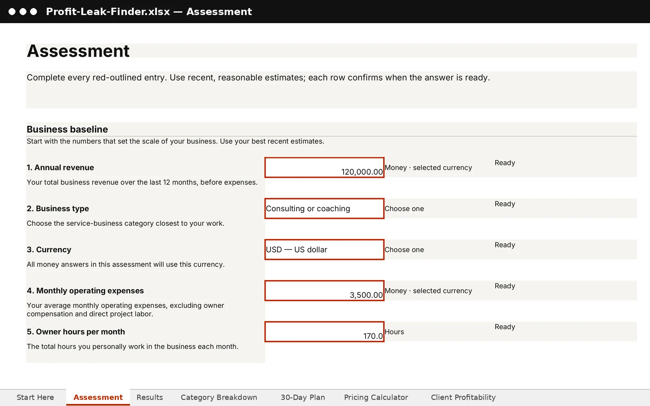Screen dimensions: 650x406
Task: Click the '3. Currency' label
Action: coord(49,250)
